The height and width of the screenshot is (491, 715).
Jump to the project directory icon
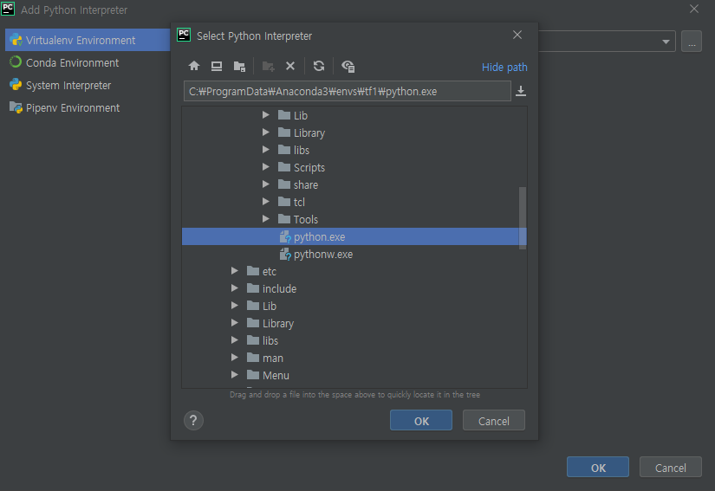tap(239, 66)
